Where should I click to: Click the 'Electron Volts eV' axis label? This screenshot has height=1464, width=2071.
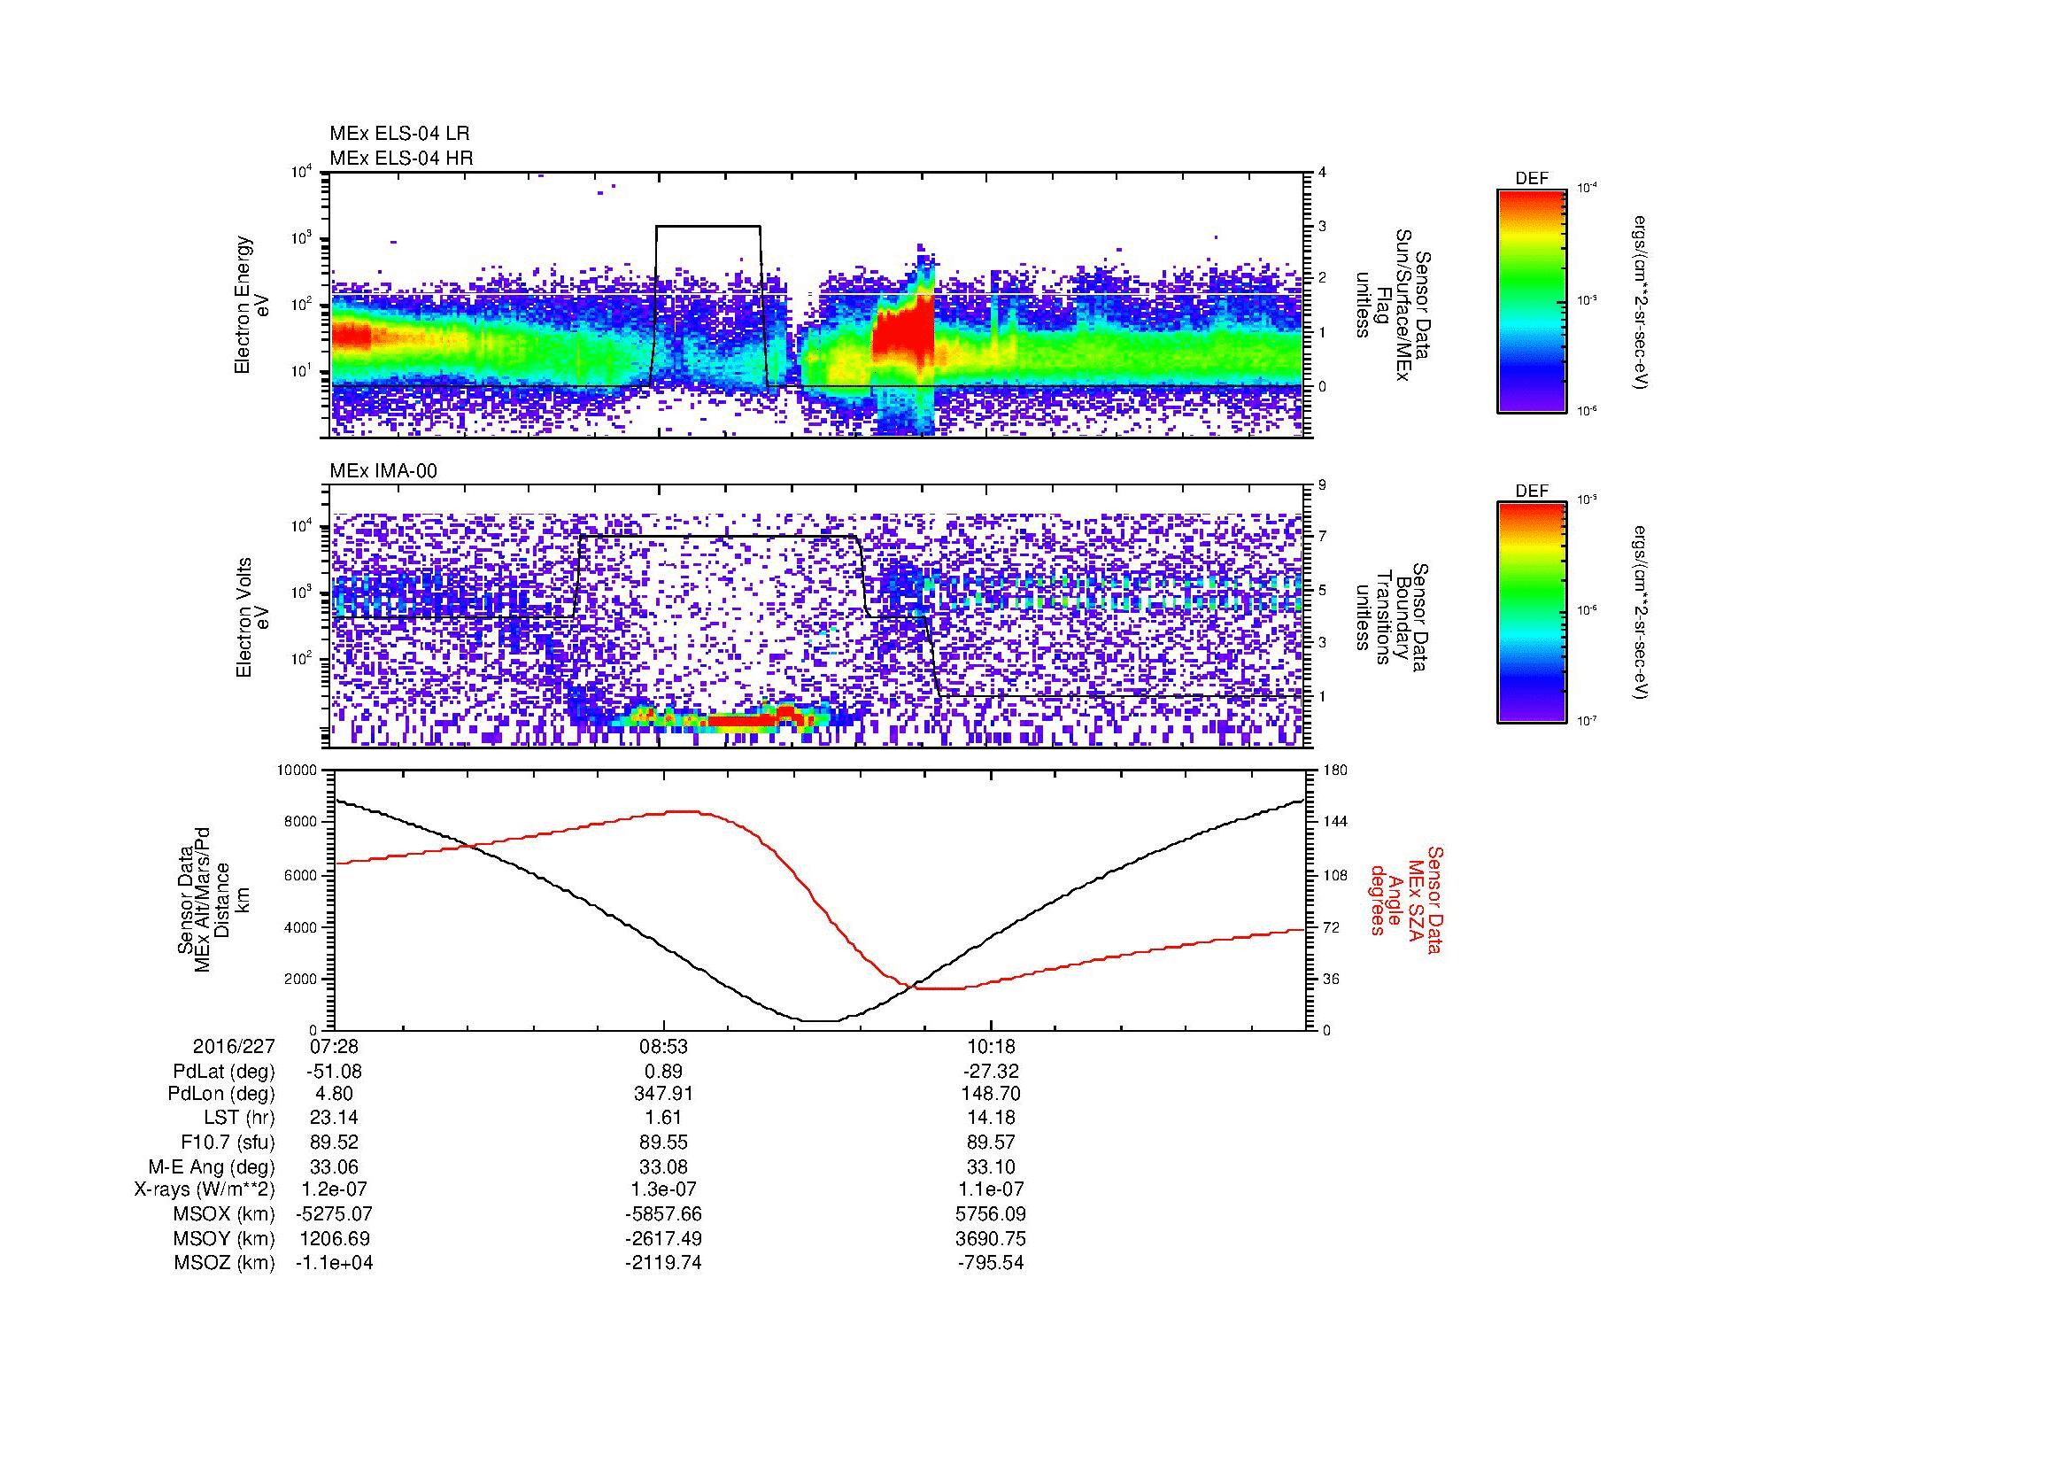tap(251, 617)
